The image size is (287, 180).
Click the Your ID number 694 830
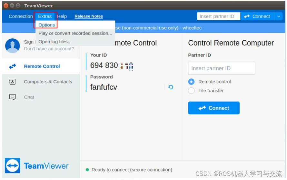pyautogui.click(x=104, y=65)
